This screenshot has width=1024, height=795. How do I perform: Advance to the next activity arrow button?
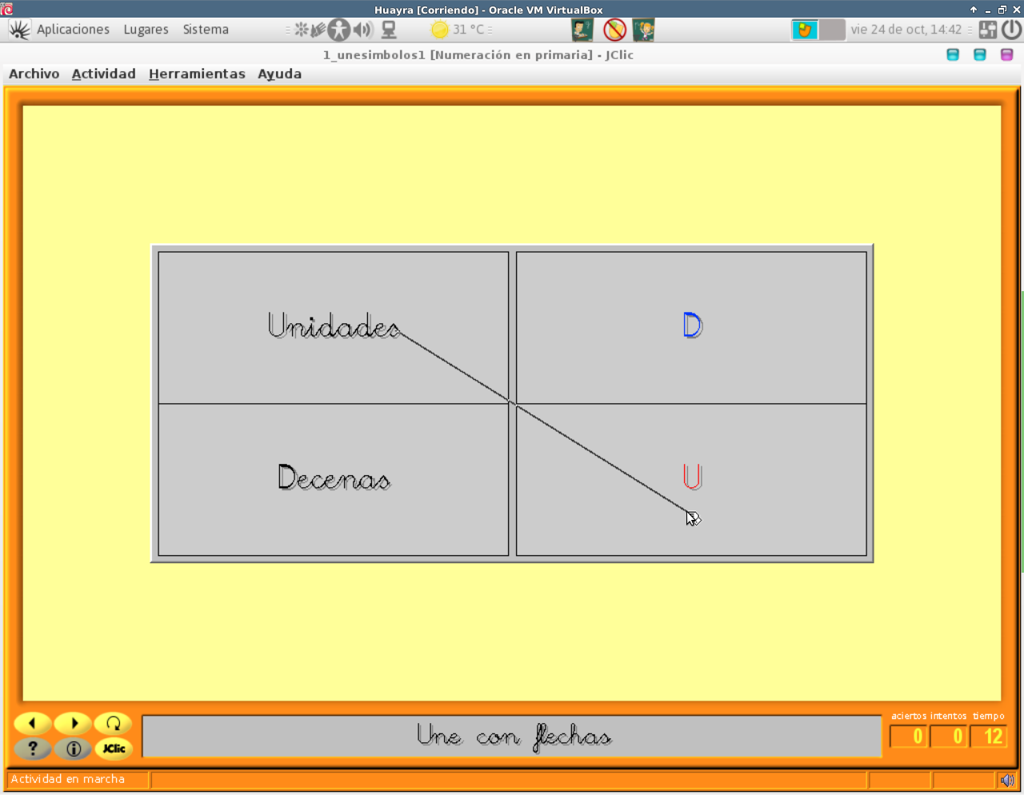[74, 723]
